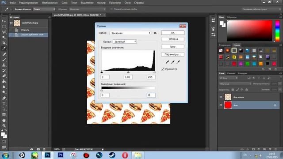Click the black point eyedropper in Levels

tap(167, 62)
